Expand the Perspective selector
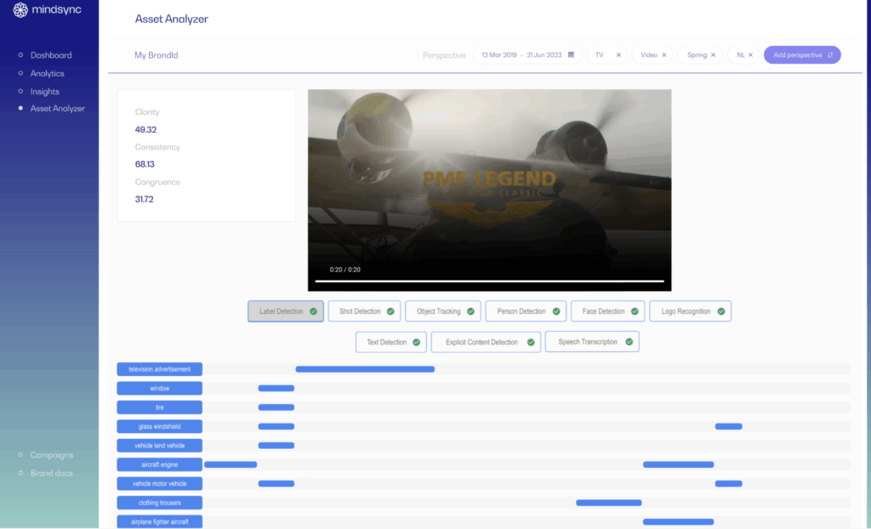 tap(444, 55)
